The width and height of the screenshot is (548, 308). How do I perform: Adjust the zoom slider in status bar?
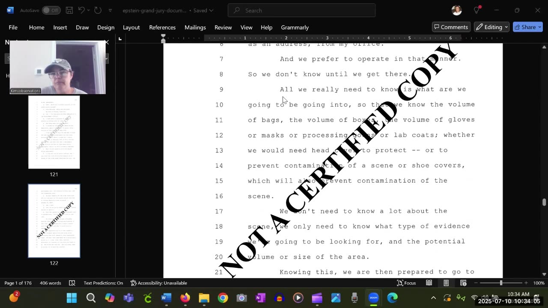[x=501, y=283]
